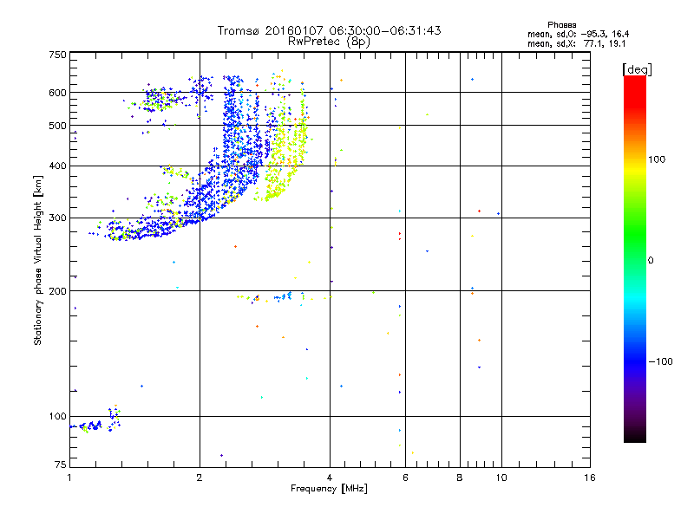The image size is (694, 520).
Task: Click y-axis tick label '600'
Action: click(57, 93)
